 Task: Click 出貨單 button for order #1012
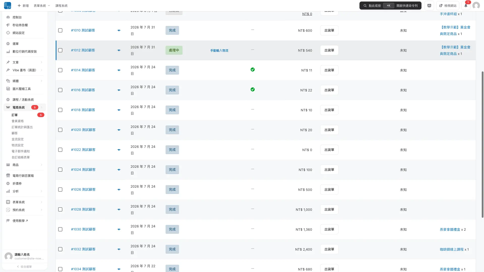329,50
